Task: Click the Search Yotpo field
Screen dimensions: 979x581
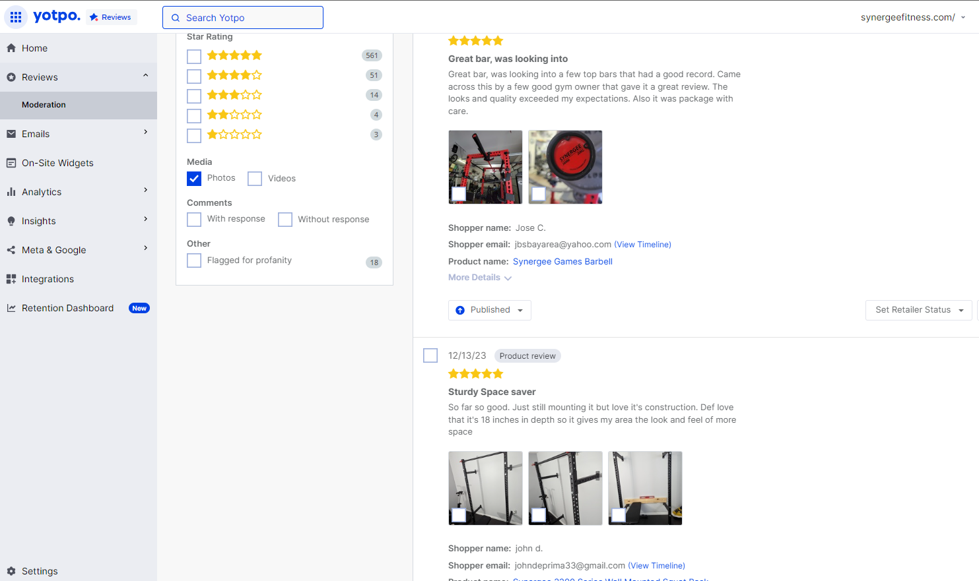Action: pyautogui.click(x=243, y=18)
